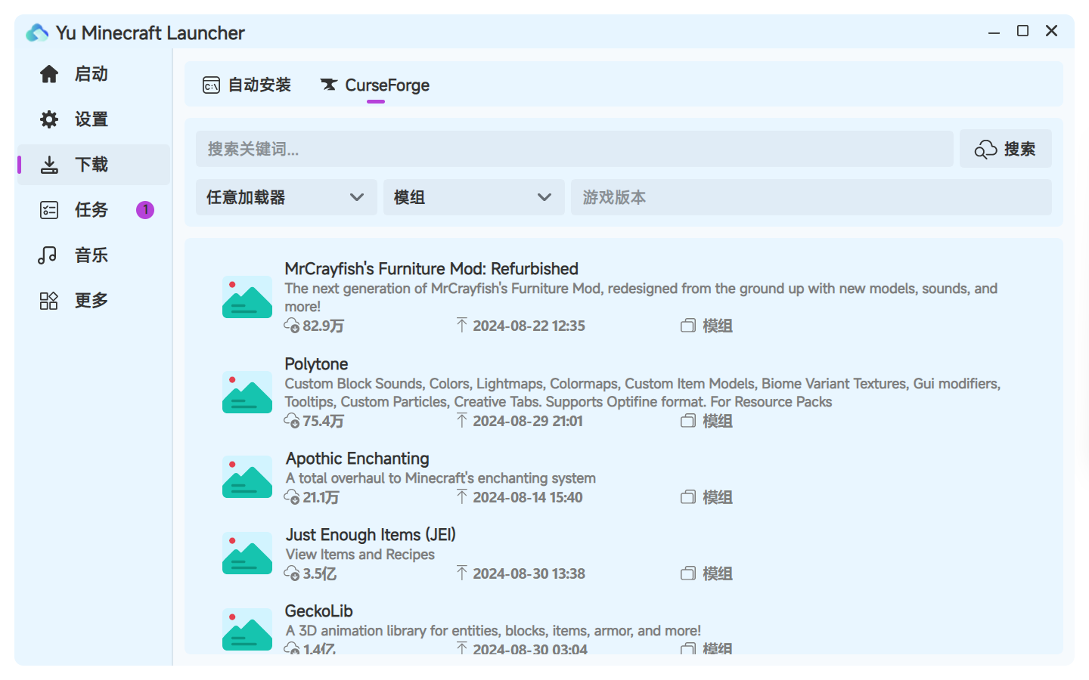Click the cloud icon on the 搜索 button
The width and height of the screenshot is (1089, 680).
[x=985, y=149]
